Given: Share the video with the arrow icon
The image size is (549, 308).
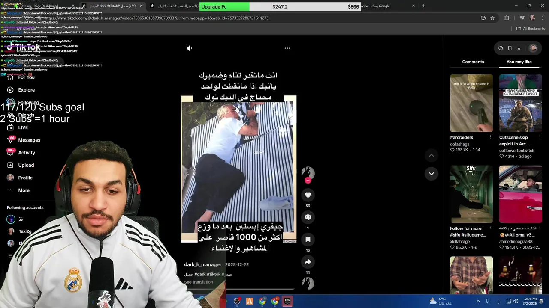Looking at the screenshot, I should [x=308, y=262].
